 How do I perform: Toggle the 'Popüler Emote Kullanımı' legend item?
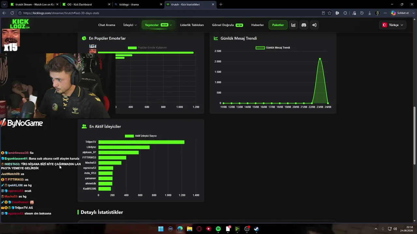pos(147,48)
